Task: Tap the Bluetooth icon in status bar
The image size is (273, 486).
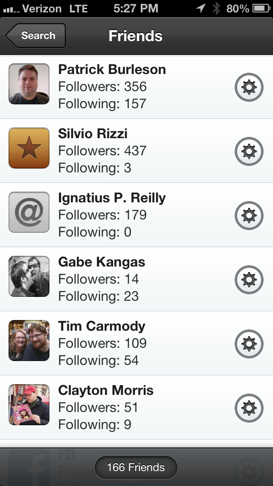Action: [216, 9]
